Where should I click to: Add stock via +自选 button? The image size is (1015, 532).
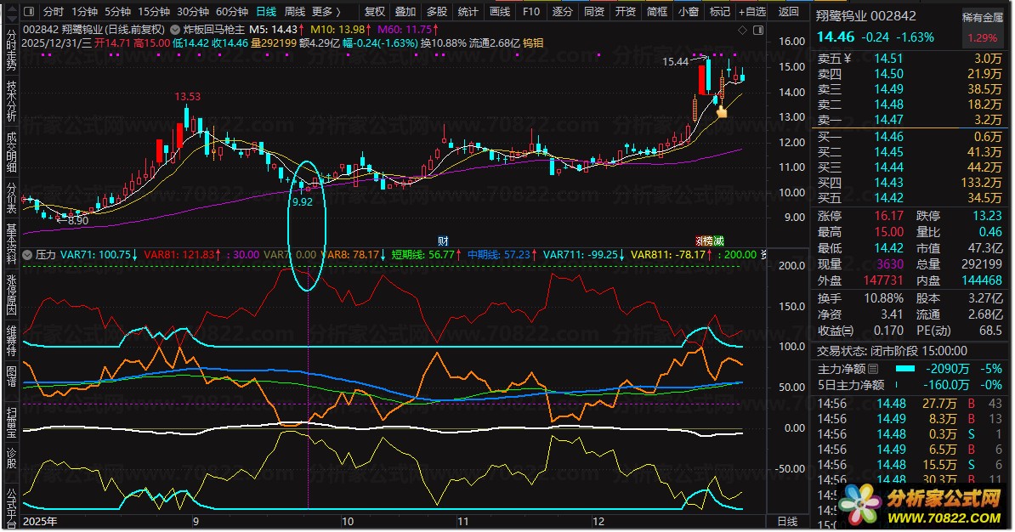[751, 12]
